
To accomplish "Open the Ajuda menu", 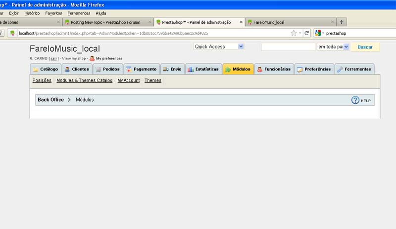I will 101,13.
